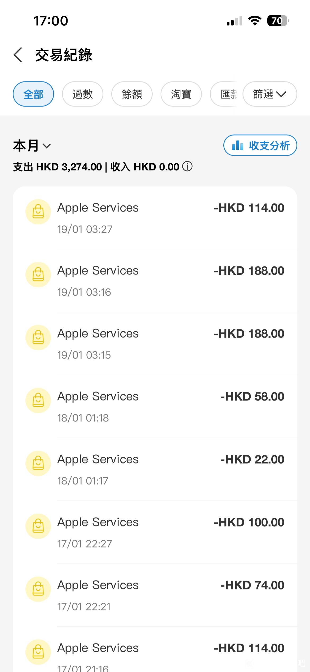Switch to the 淘寶 filter tab
The image size is (310, 672).
click(x=181, y=94)
